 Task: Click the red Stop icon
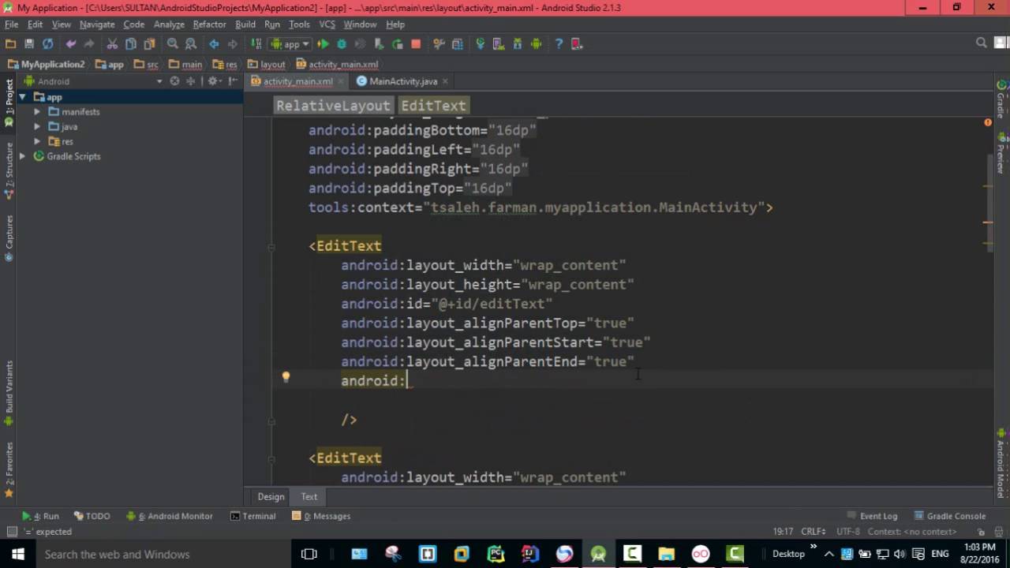click(x=416, y=44)
